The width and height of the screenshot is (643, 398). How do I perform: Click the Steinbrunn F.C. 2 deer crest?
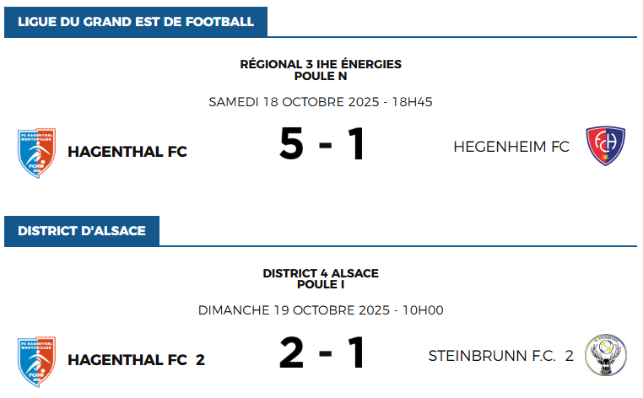[x=605, y=356]
